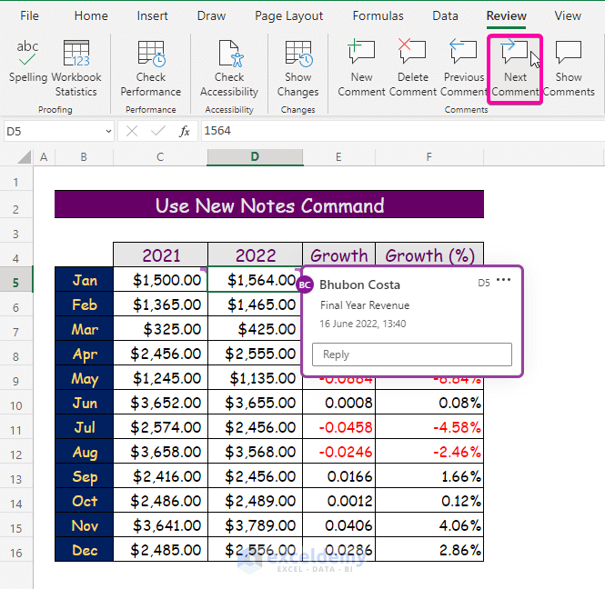Confirm formula bar entry checkmark
Viewport: 605px width, 589px height.
pyautogui.click(x=157, y=132)
